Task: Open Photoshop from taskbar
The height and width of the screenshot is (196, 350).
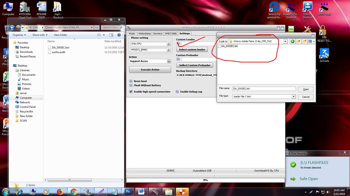Action: click(128, 192)
